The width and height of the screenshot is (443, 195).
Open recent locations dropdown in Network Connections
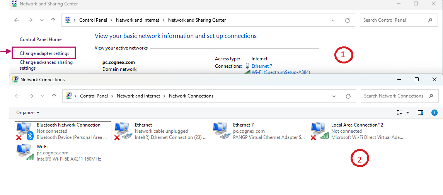[42, 96]
